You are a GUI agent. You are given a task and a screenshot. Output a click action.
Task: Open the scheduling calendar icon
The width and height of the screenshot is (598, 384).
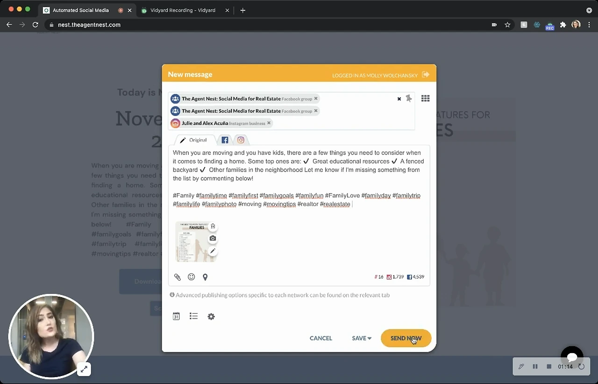[176, 316]
